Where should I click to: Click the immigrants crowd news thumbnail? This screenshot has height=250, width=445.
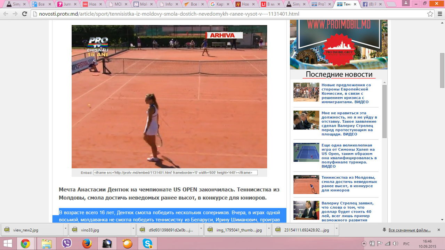[x=306, y=92]
